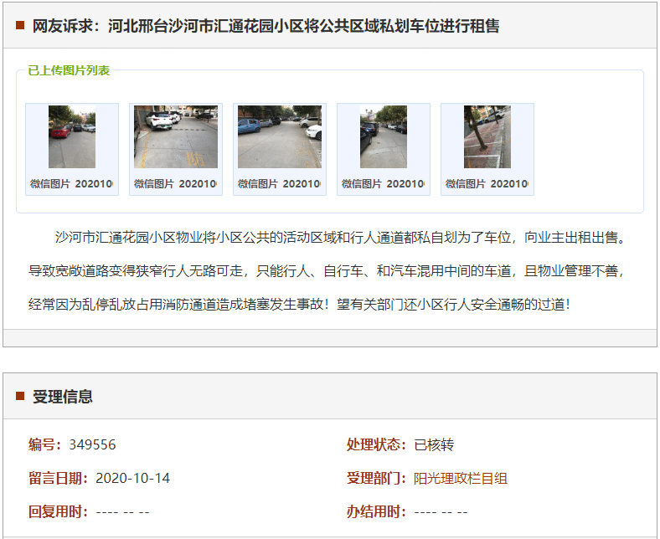Open the first uploaded photo showing a red car
660x539 pixels.
tap(72, 136)
